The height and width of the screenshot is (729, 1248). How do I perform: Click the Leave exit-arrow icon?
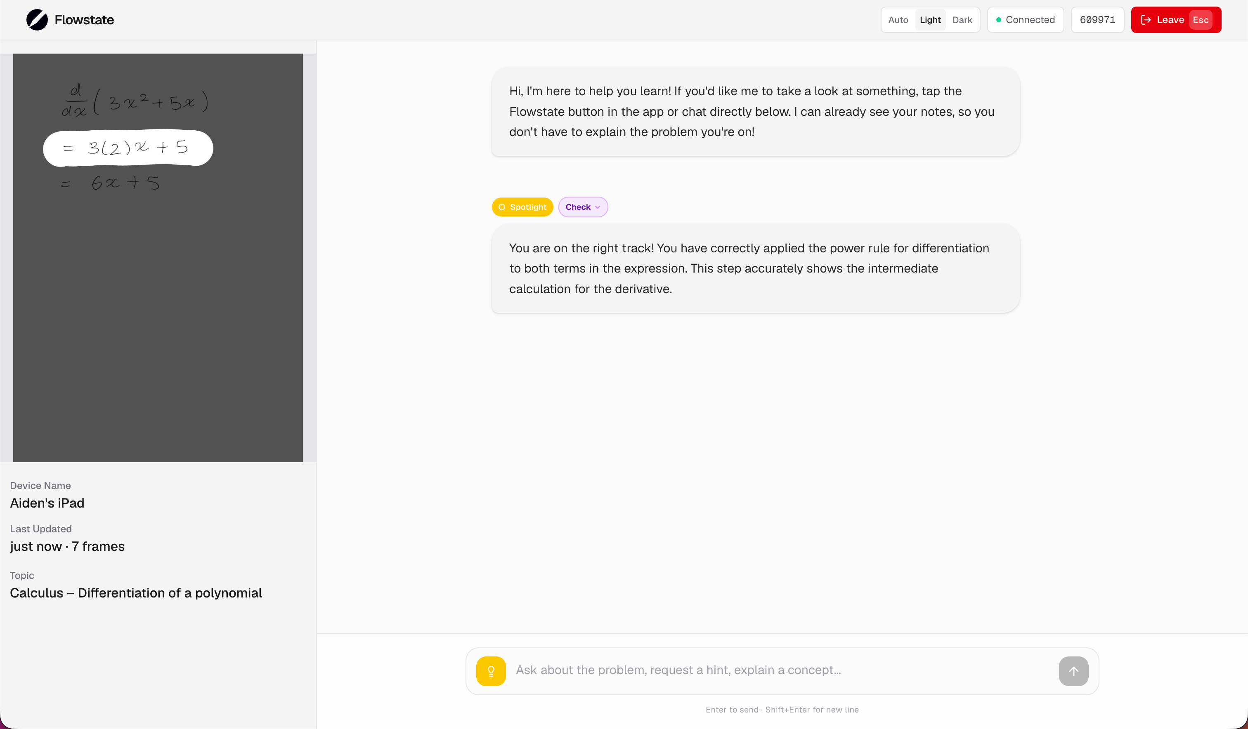[1146, 20]
